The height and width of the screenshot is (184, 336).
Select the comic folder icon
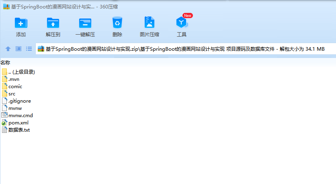(4, 87)
